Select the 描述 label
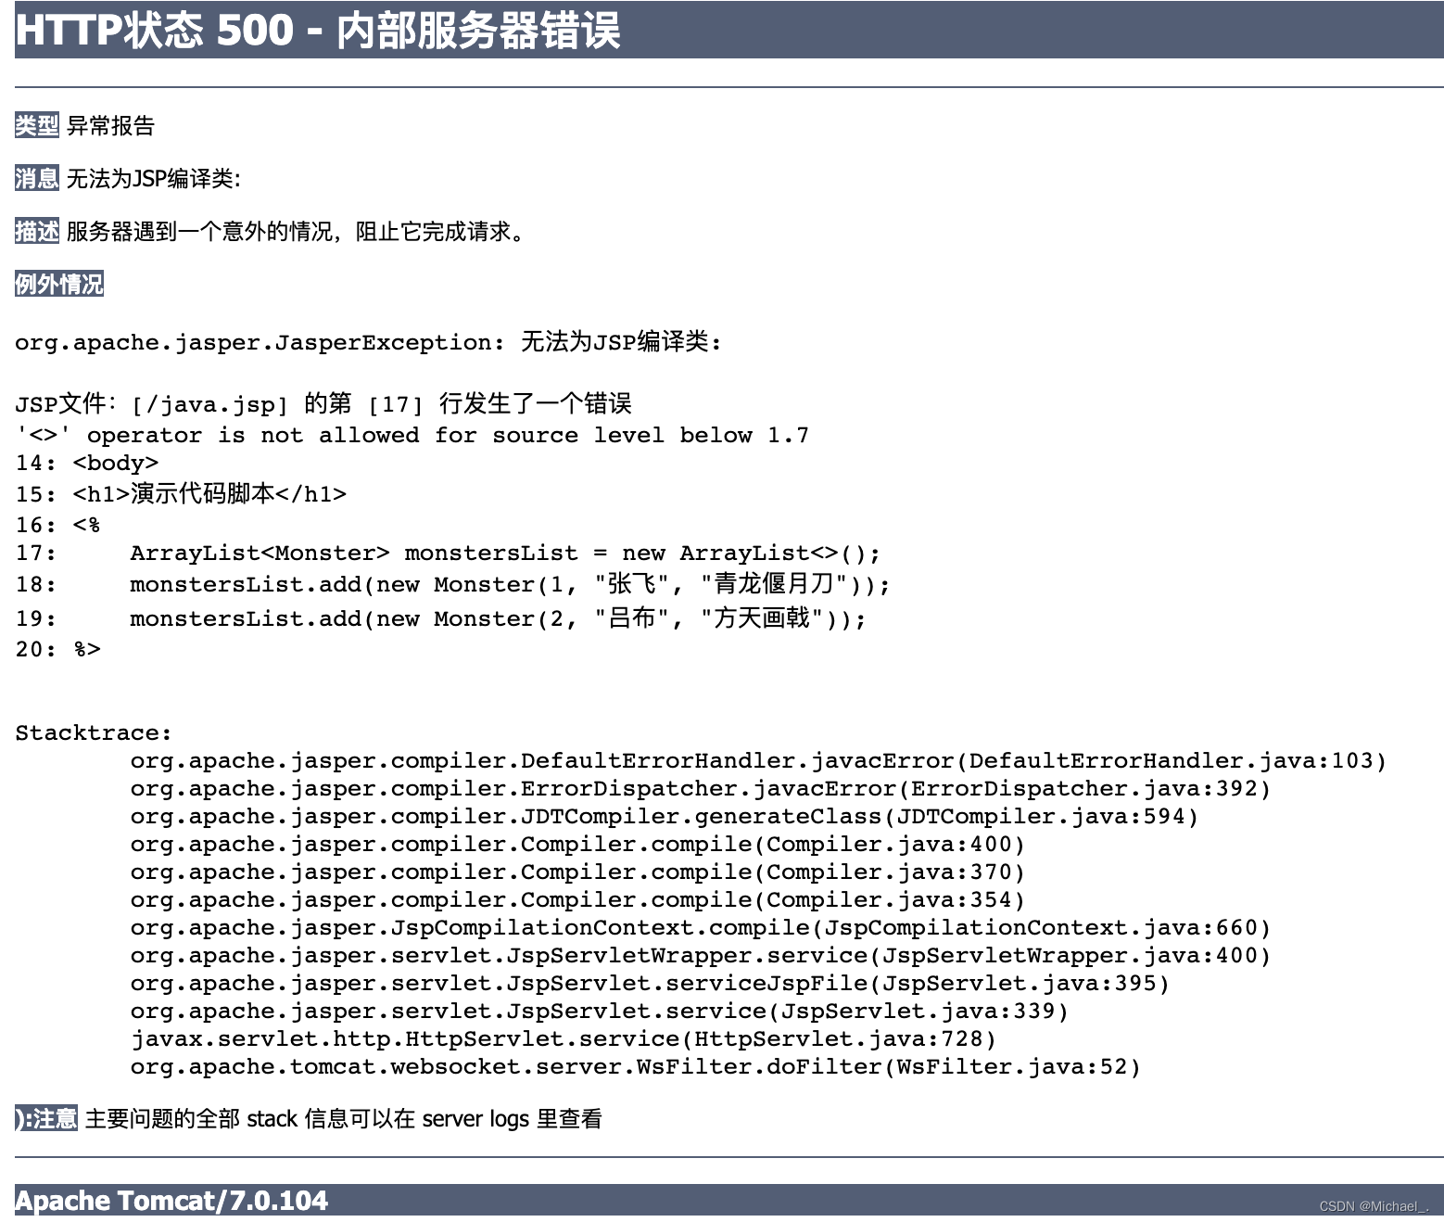 (x=35, y=231)
